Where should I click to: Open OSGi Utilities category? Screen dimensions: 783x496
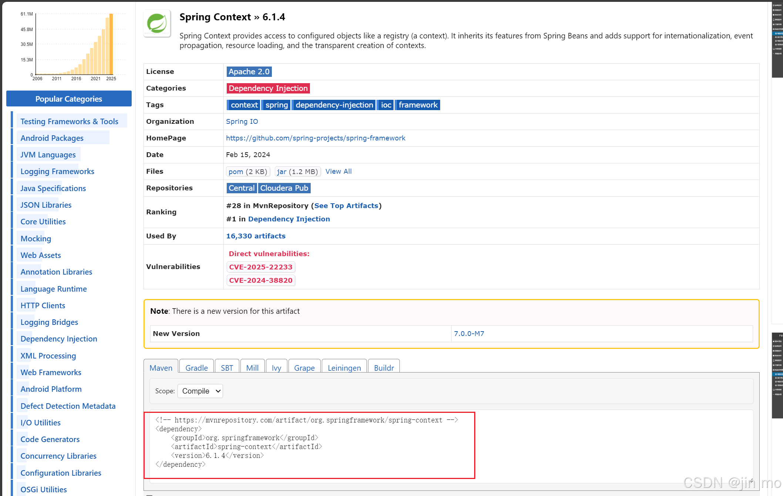[x=44, y=490]
